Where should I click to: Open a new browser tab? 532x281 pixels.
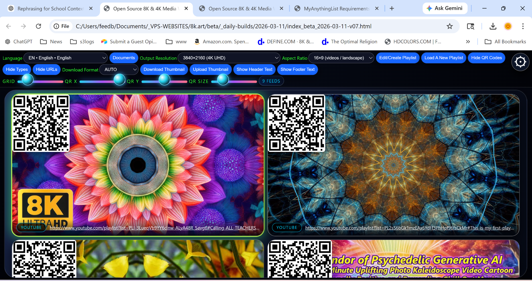coord(392,9)
